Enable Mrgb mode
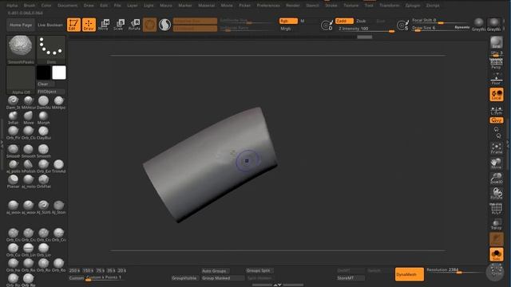This screenshot has height=287, width=511. click(286, 29)
